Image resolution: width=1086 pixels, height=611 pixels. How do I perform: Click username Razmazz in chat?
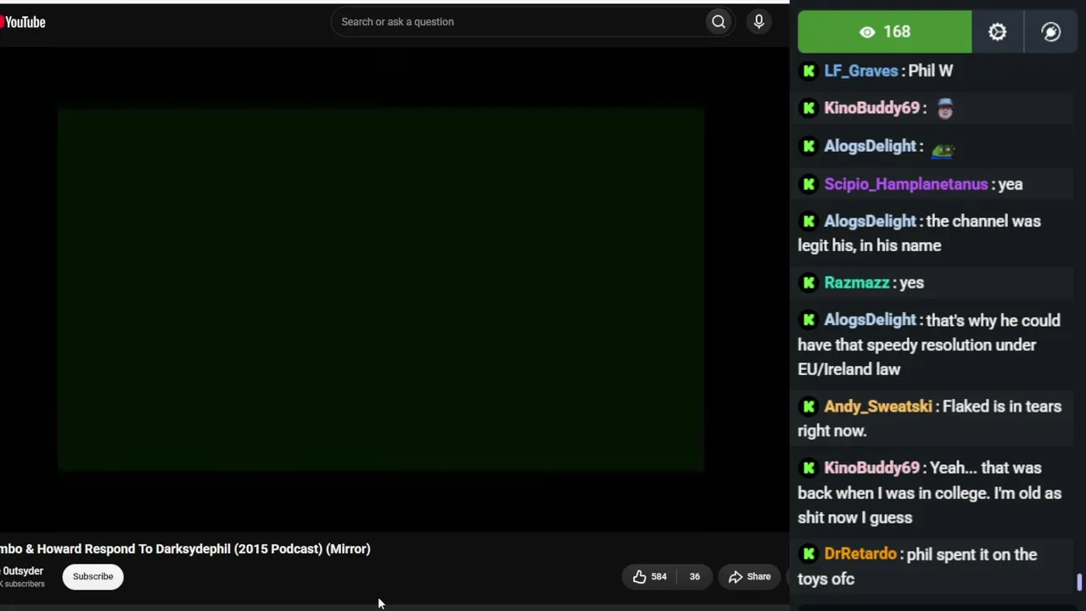tap(856, 283)
